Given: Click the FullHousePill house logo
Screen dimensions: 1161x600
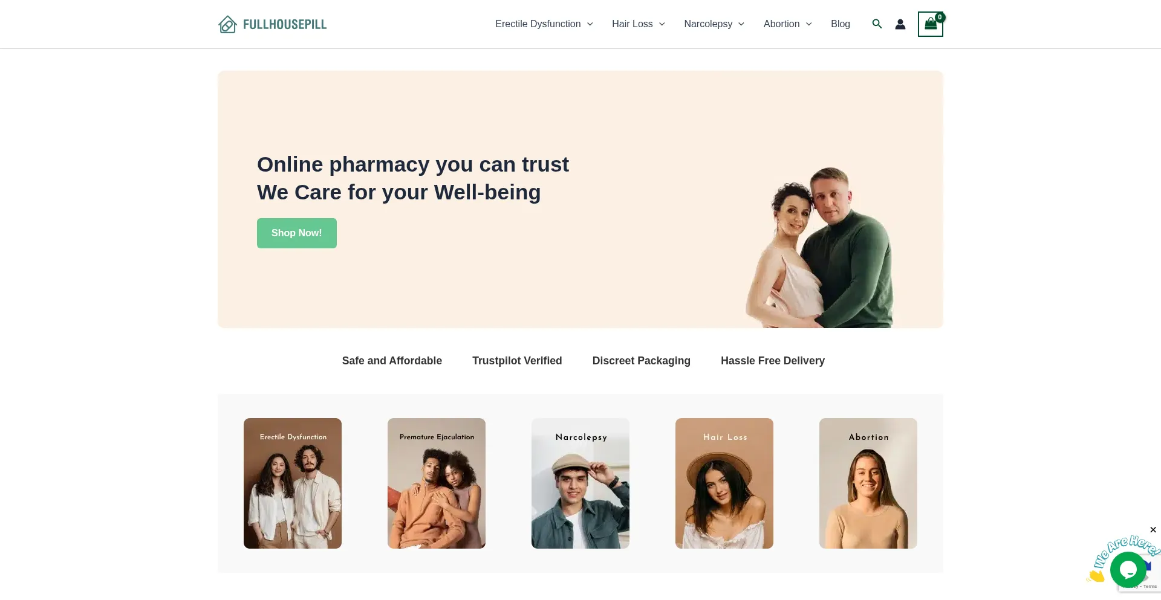Looking at the screenshot, I should tap(227, 24).
